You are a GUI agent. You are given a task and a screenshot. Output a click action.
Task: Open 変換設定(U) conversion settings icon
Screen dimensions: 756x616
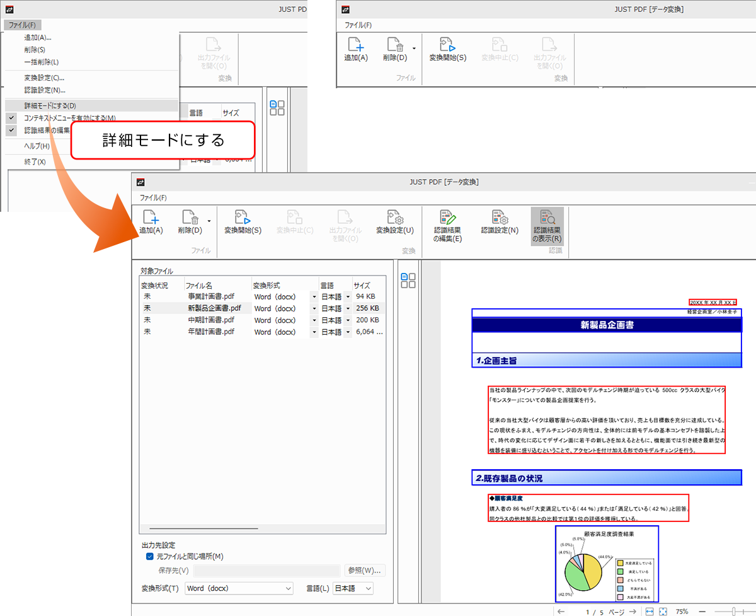point(395,218)
